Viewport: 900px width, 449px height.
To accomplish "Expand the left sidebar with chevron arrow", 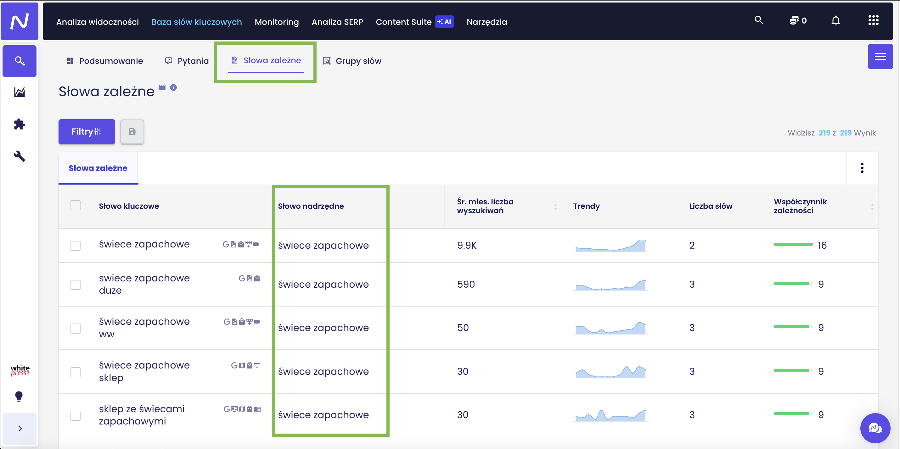I will pyautogui.click(x=20, y=428).
